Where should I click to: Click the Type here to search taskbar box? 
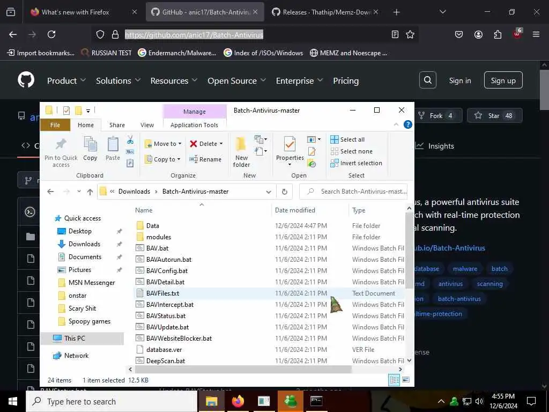112,401
